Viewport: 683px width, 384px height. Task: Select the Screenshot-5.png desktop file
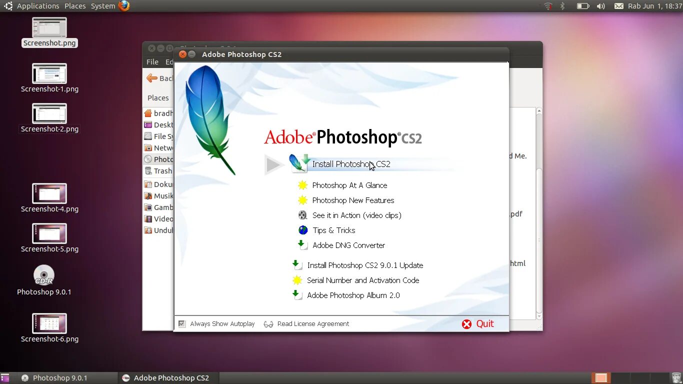[49, 233]
